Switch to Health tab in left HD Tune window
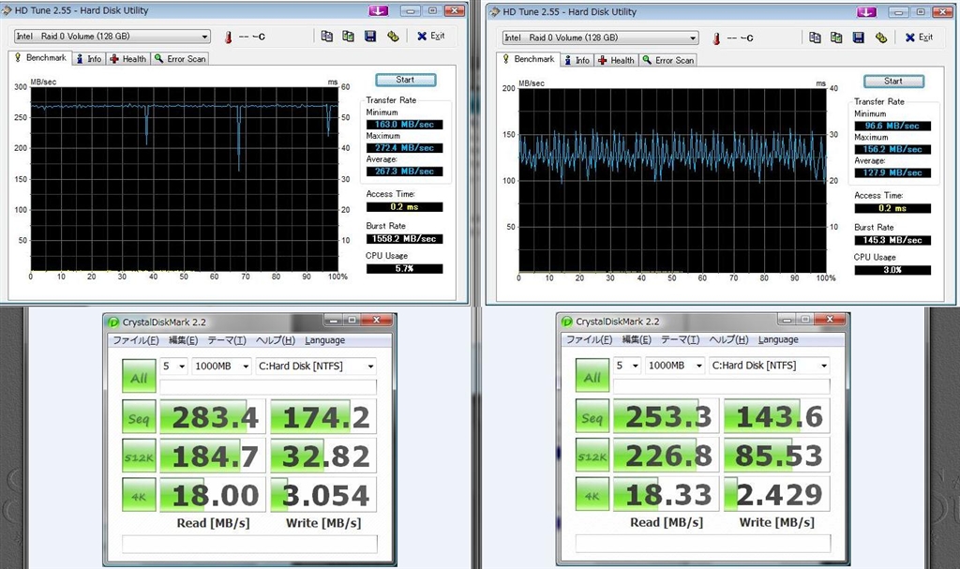960x569 pixels. [128, 59]
